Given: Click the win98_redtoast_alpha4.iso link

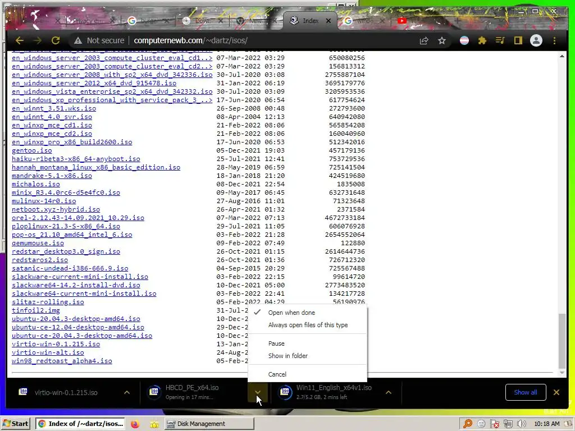Looking at the screenshot, I should click(x=62, y=361).
